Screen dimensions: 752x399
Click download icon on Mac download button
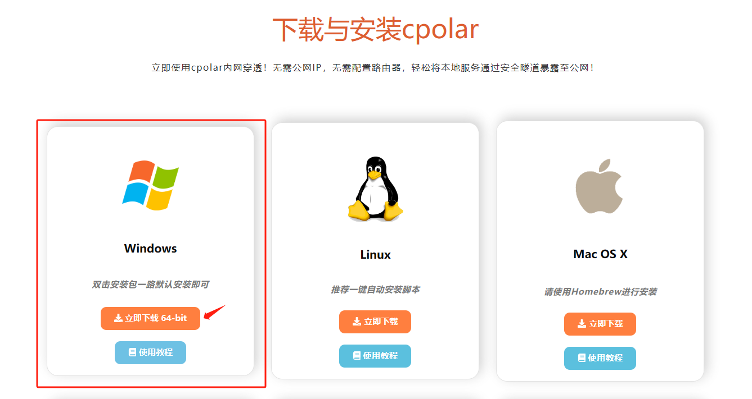tap(582, 324)
